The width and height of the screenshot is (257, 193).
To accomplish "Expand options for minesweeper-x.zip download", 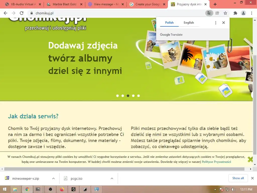I will point(53,178).
